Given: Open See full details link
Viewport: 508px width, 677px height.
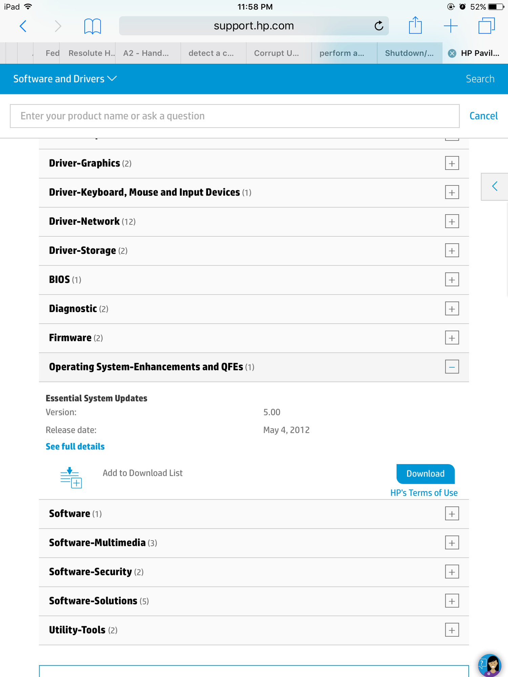Looking at the screenshot, I should point(75,446).
